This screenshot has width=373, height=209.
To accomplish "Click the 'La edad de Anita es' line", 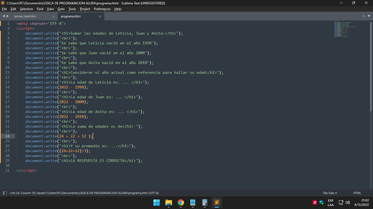I will point(85,112).
